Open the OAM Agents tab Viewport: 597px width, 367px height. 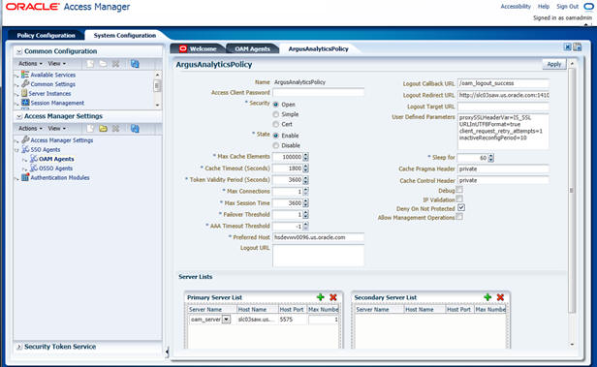252,48
